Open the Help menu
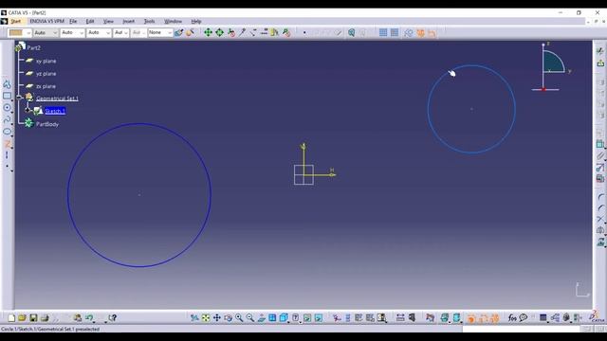The height and width of the screenshot is (341, 607). [x=196, y=22]
